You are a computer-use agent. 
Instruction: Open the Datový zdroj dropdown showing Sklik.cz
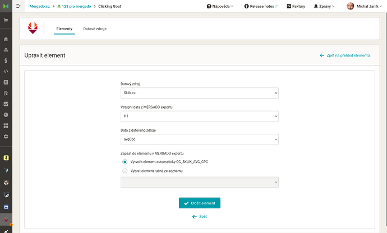click(200, 93)
